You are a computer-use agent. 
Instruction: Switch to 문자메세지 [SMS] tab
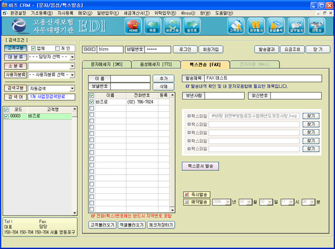[107, 65]
